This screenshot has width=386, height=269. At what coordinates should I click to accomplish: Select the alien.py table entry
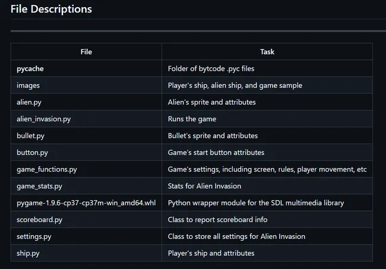29,102
